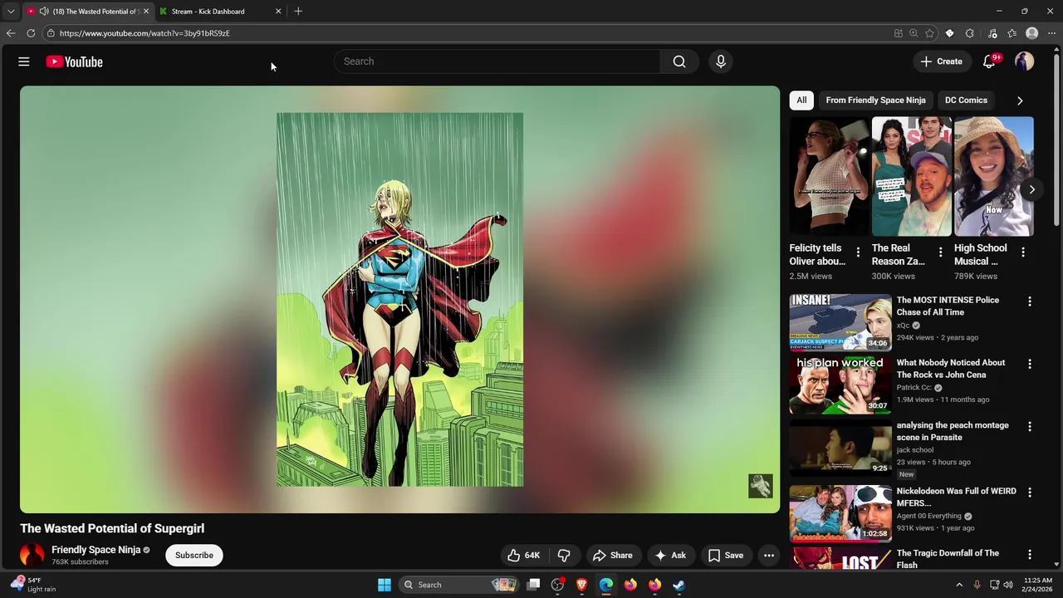1063x598 pixels.
Task: Select the All filter chip
Action: (x=801, y=100)
